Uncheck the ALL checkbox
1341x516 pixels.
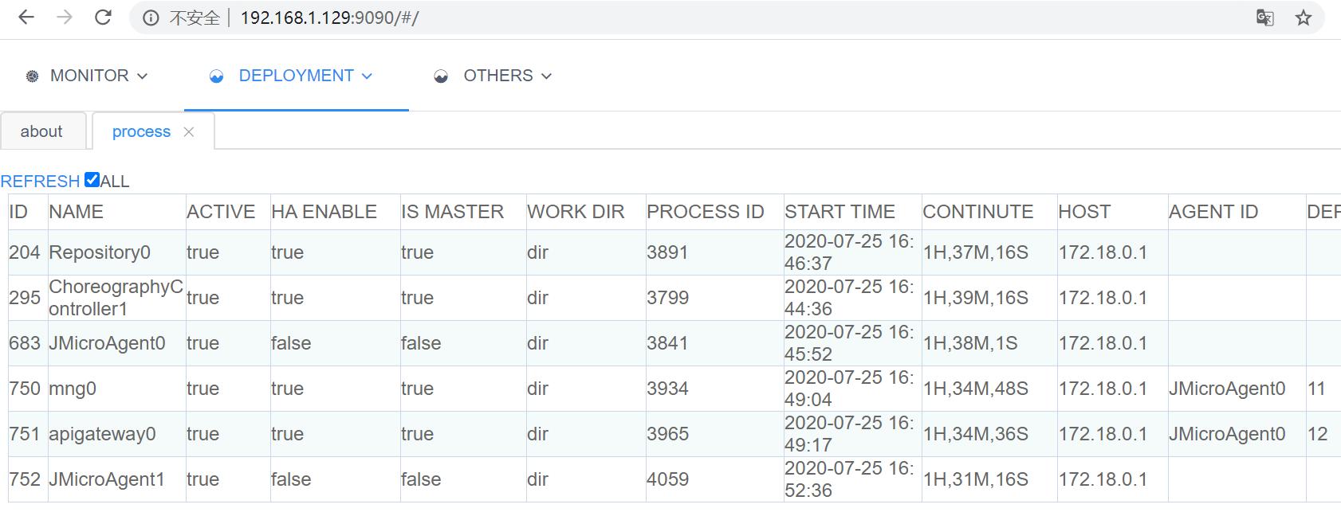[92, 180]
